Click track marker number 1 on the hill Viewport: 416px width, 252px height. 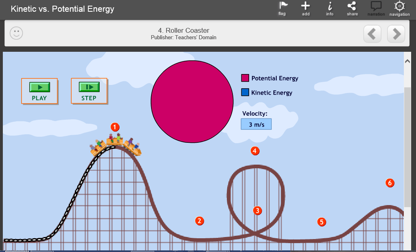(x=115, y=127)
